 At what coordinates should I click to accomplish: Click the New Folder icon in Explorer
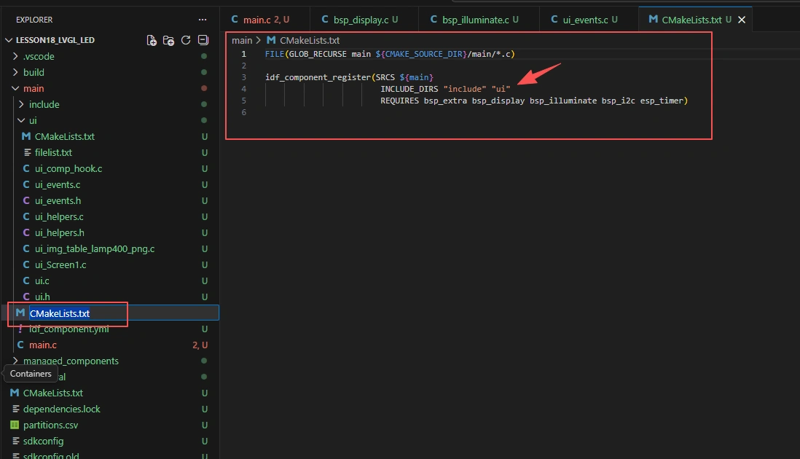168,40
